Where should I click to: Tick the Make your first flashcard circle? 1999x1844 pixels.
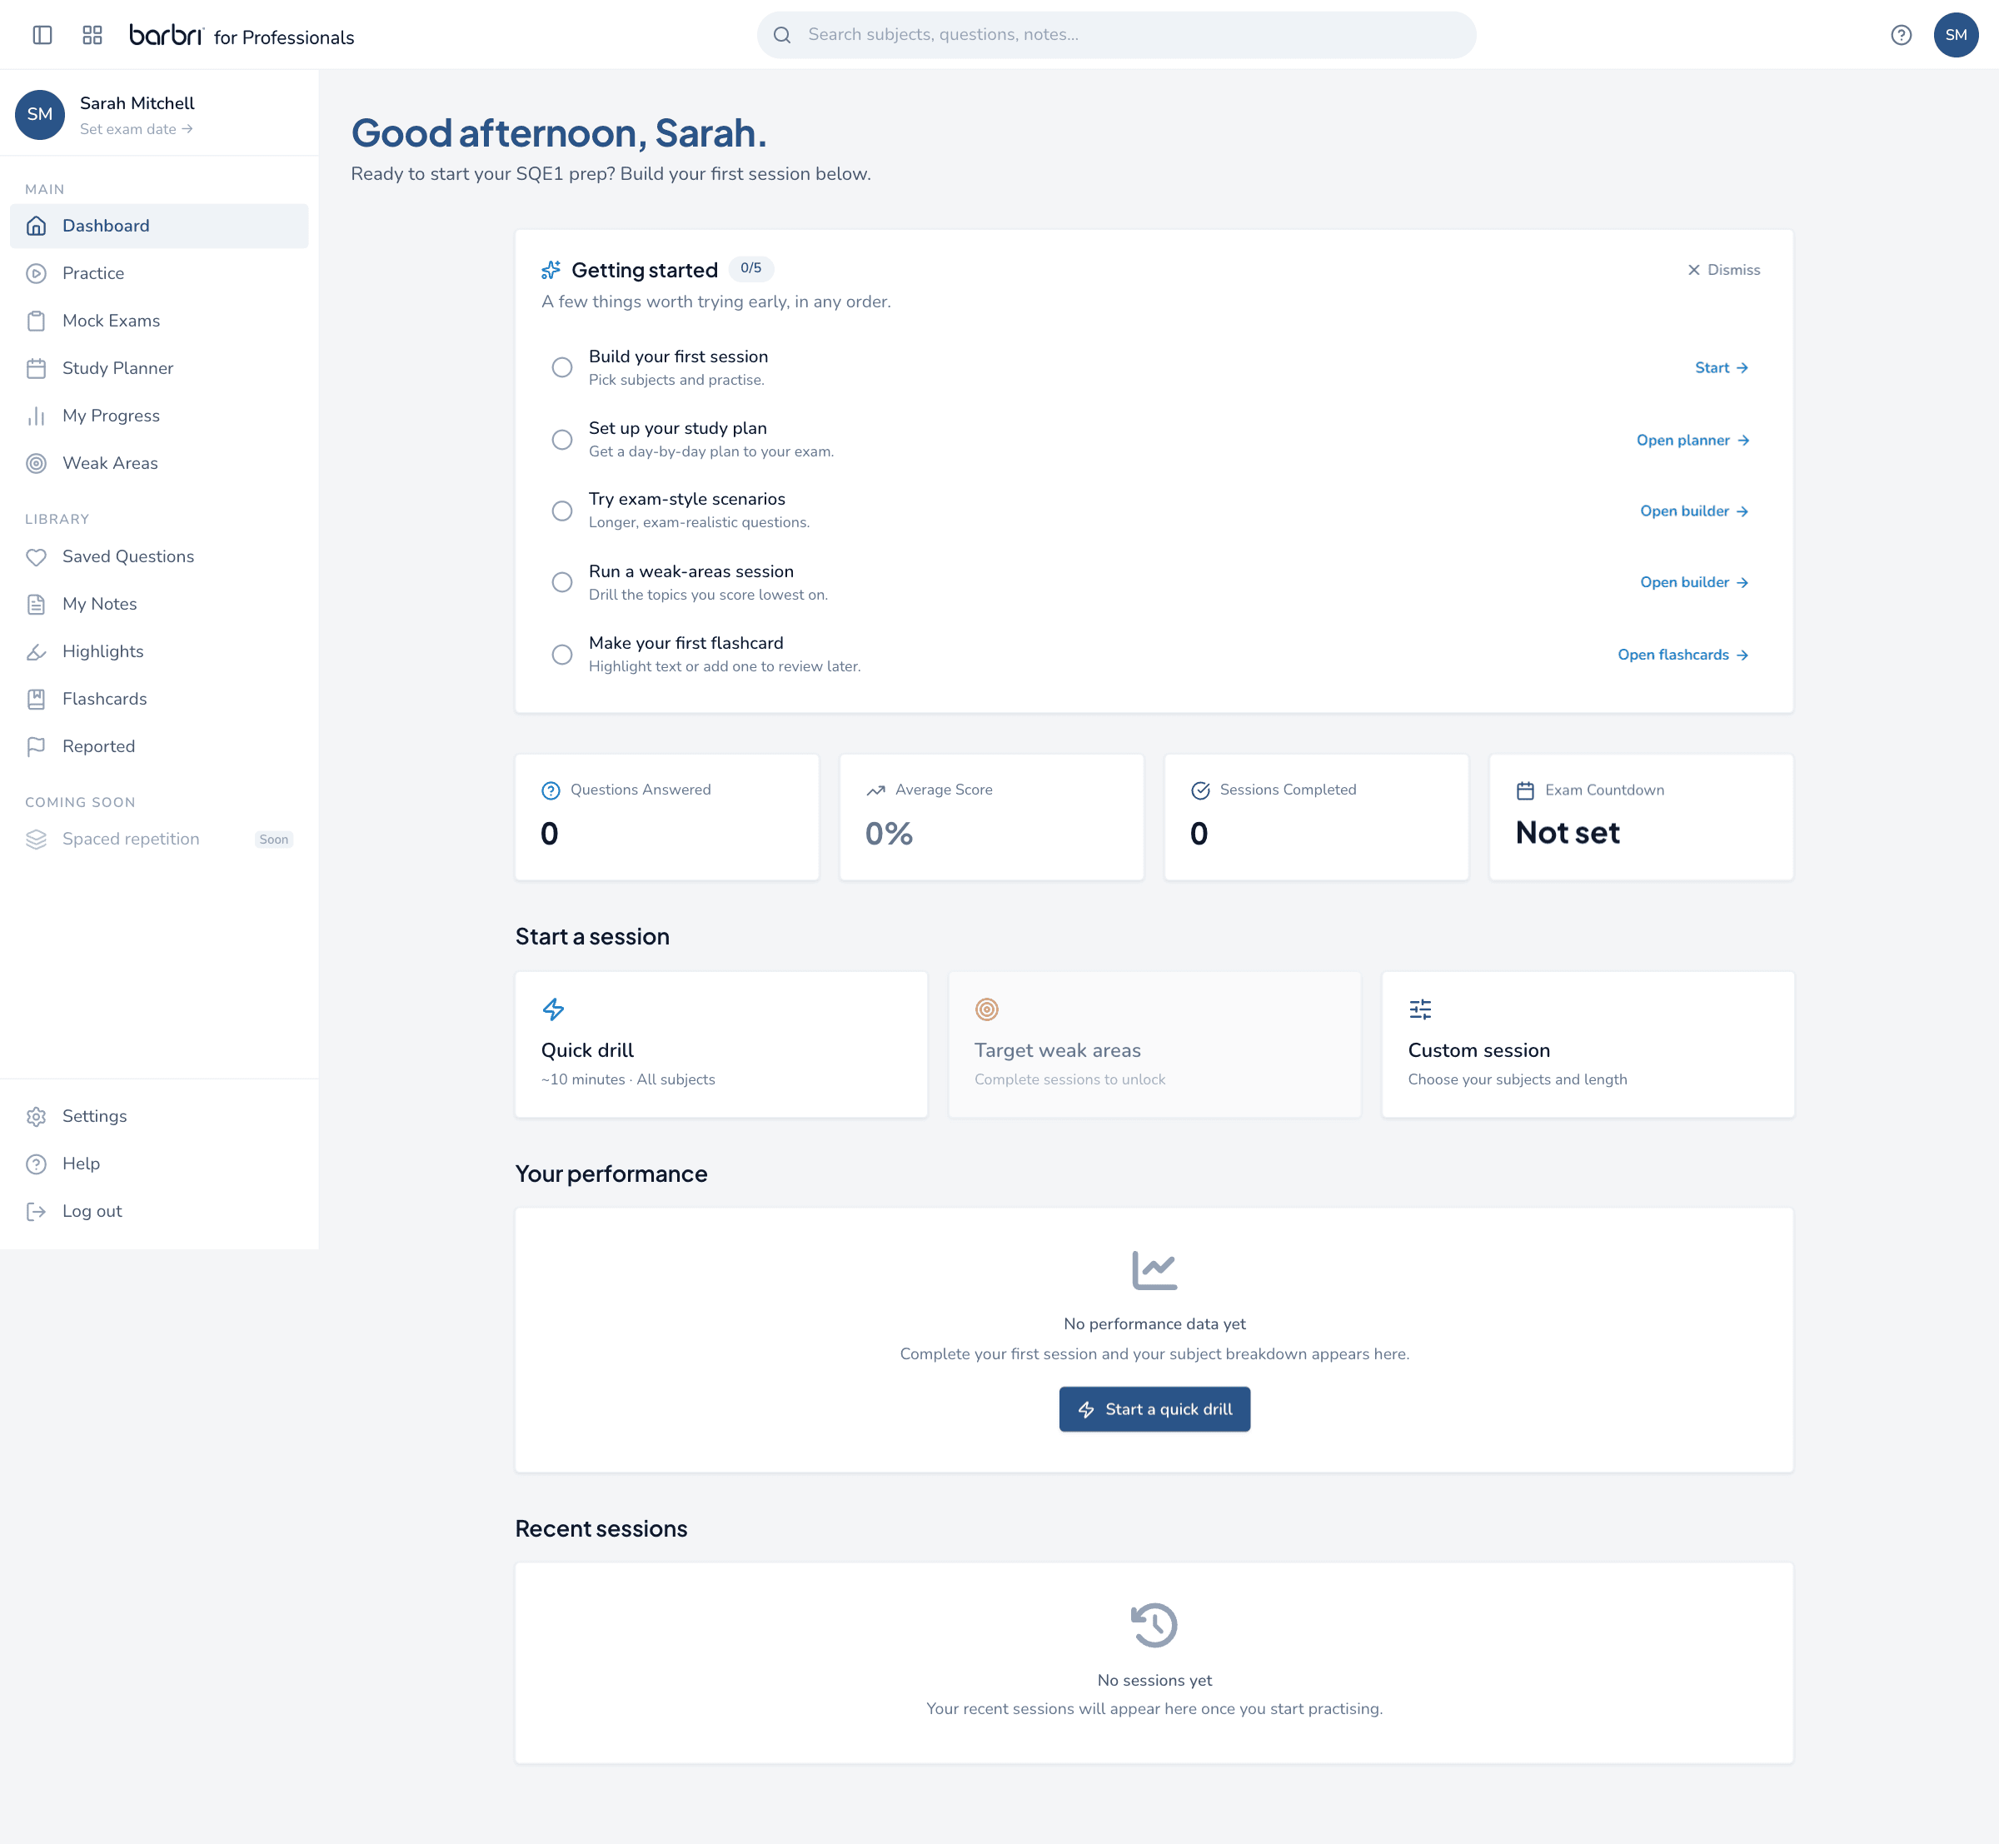point(562,654)
